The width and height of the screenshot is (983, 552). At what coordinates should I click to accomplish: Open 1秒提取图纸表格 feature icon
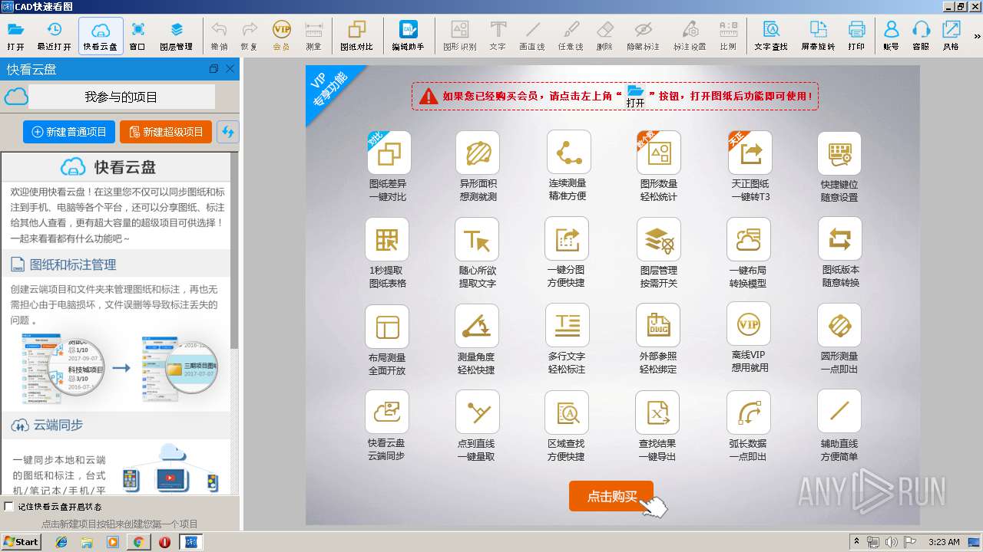pyautogui.click(x=387, y=239)
